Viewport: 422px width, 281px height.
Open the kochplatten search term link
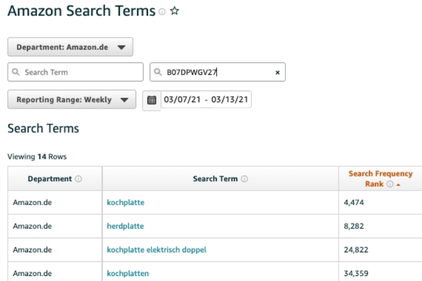click(x=128, y=274)
